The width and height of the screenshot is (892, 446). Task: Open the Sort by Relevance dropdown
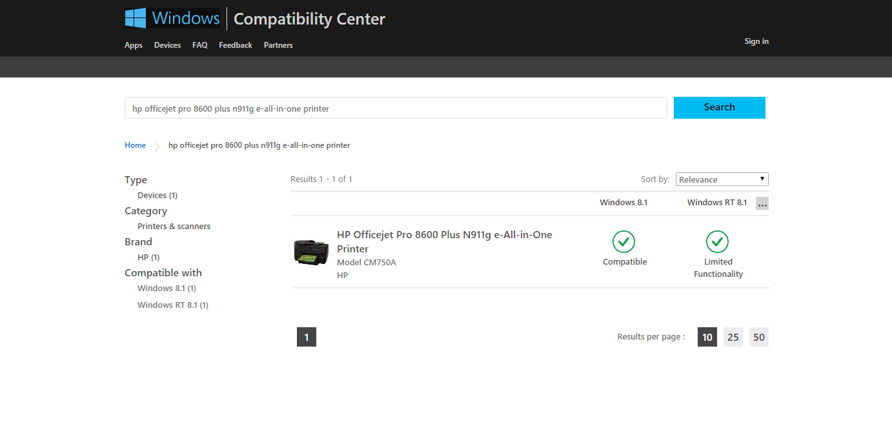722,179
